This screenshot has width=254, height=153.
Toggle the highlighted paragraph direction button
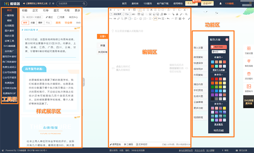(155, 19)
